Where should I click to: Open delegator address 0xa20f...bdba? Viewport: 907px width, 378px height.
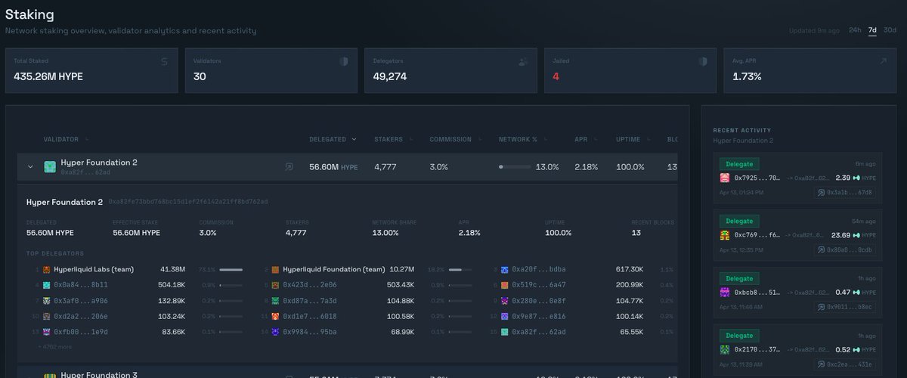538,269
